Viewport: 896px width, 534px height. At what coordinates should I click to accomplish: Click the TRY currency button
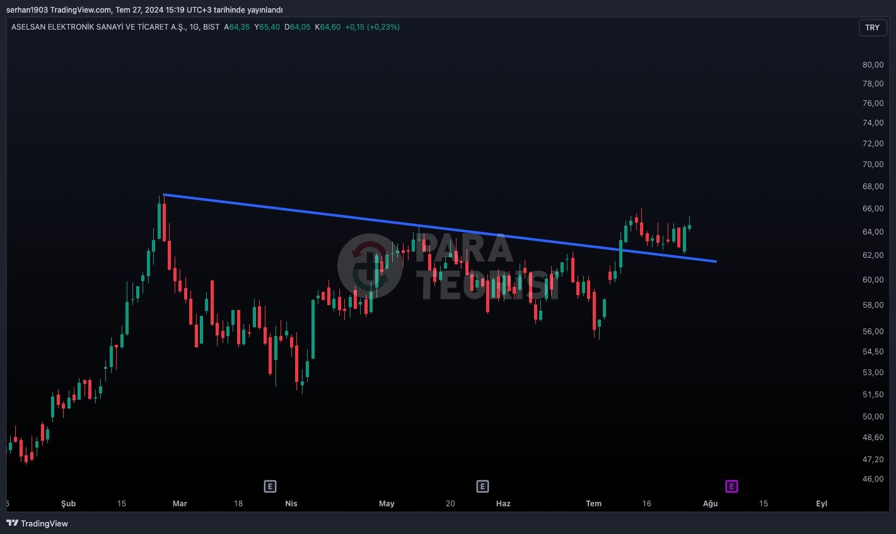[872, 27]
